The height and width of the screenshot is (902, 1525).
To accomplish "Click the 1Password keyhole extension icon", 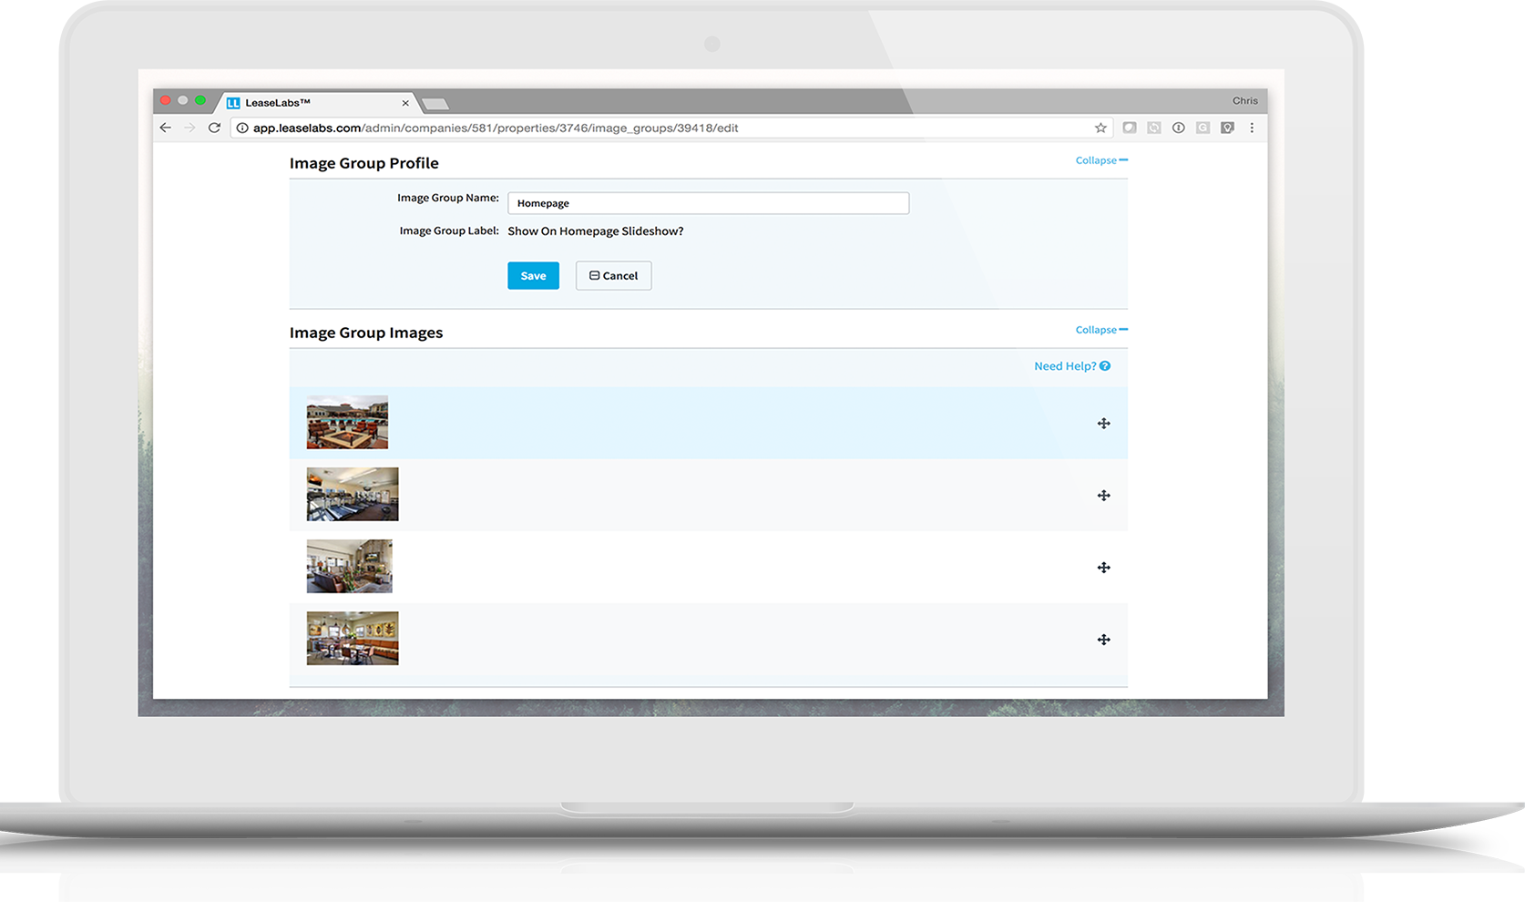I will (x=1178, y=128).
